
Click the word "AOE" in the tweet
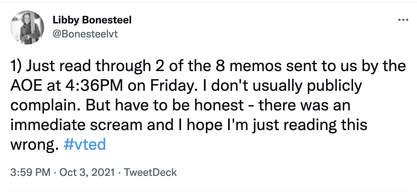point(27,86)
